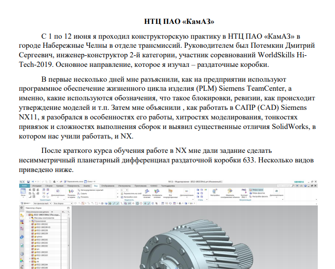Viewport: 335px width, 269px height.
Task: Switch to the Исходная ribbon tab
Action: tap(37, 186)
